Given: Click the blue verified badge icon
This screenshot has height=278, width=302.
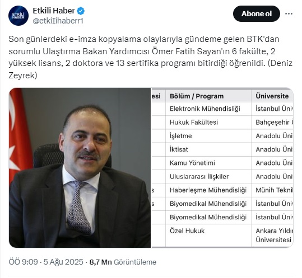Looking at the screenshot, I should (x=81, y=11).
